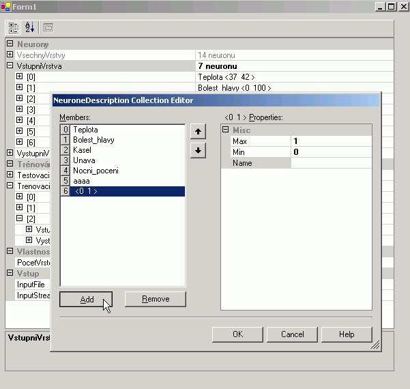Expand item [0] under VstupniVrstva
410x389 pixels.
point(20,77)
